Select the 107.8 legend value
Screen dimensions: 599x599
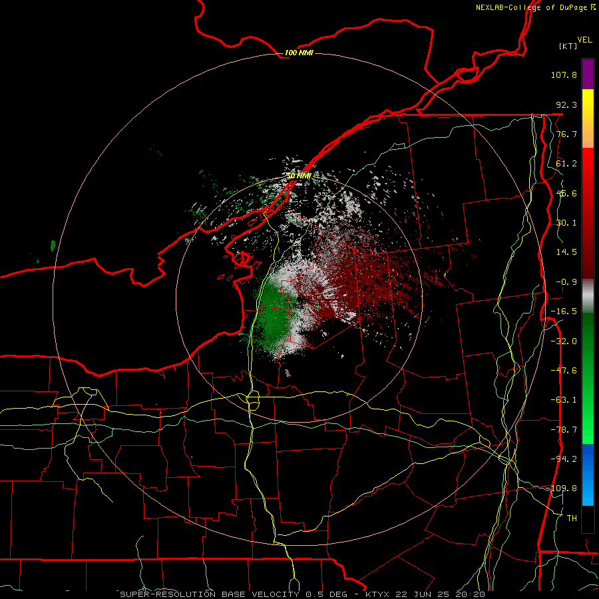pos(564,75)
